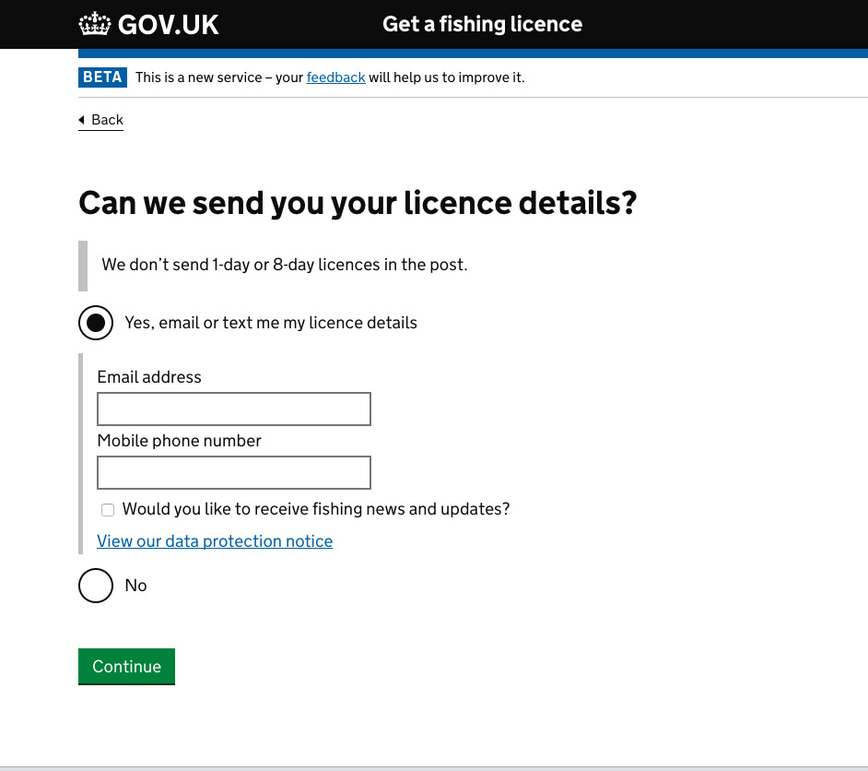The height and width of the screenshot is (771, 868).
Task: Click the Mobile phone number label
Action: pyautogui.click(x=179, y=441)
